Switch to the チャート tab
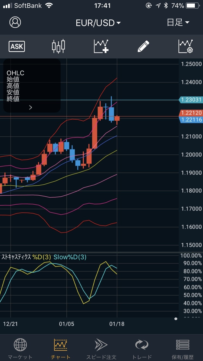The height and width of the screenshot is (361, 203). [61, 349]
